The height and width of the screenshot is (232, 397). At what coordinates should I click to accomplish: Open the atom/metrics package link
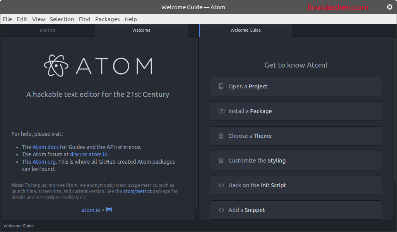(137, 191)
